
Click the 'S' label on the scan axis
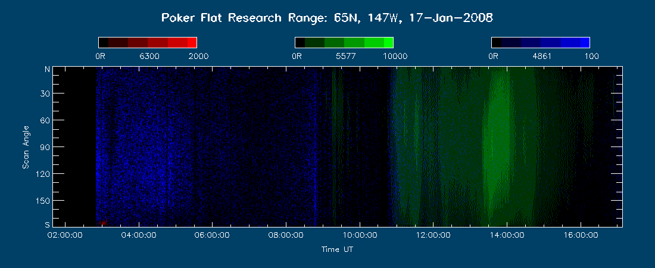tap(47, 225)
